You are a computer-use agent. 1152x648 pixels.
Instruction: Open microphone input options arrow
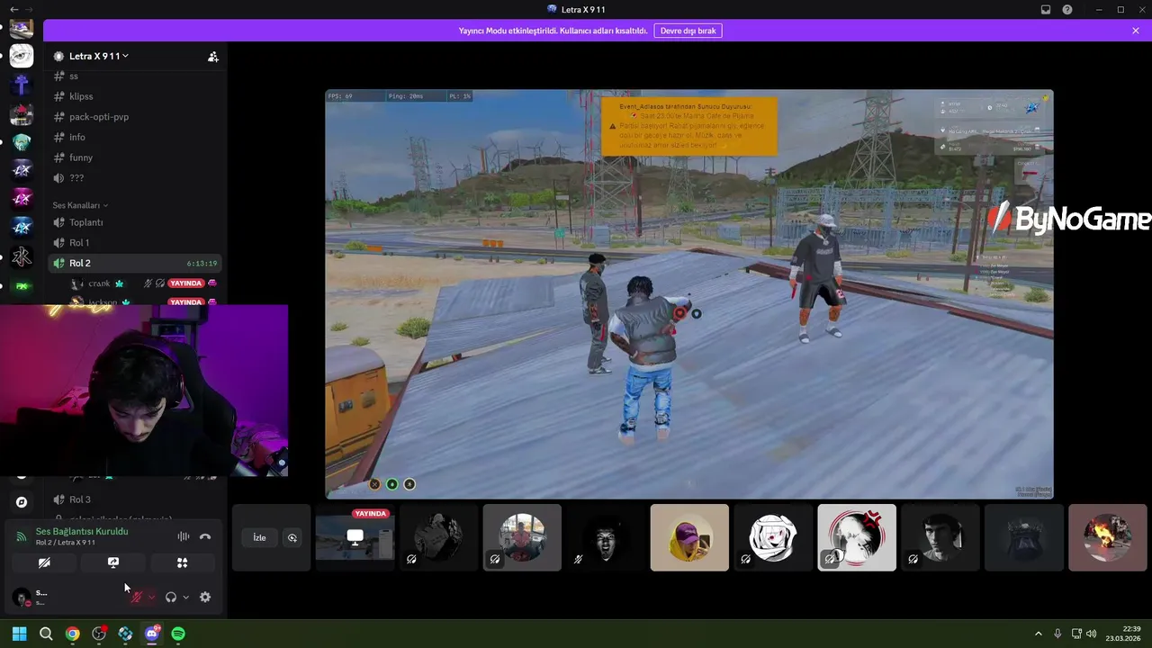coord(151,597)
